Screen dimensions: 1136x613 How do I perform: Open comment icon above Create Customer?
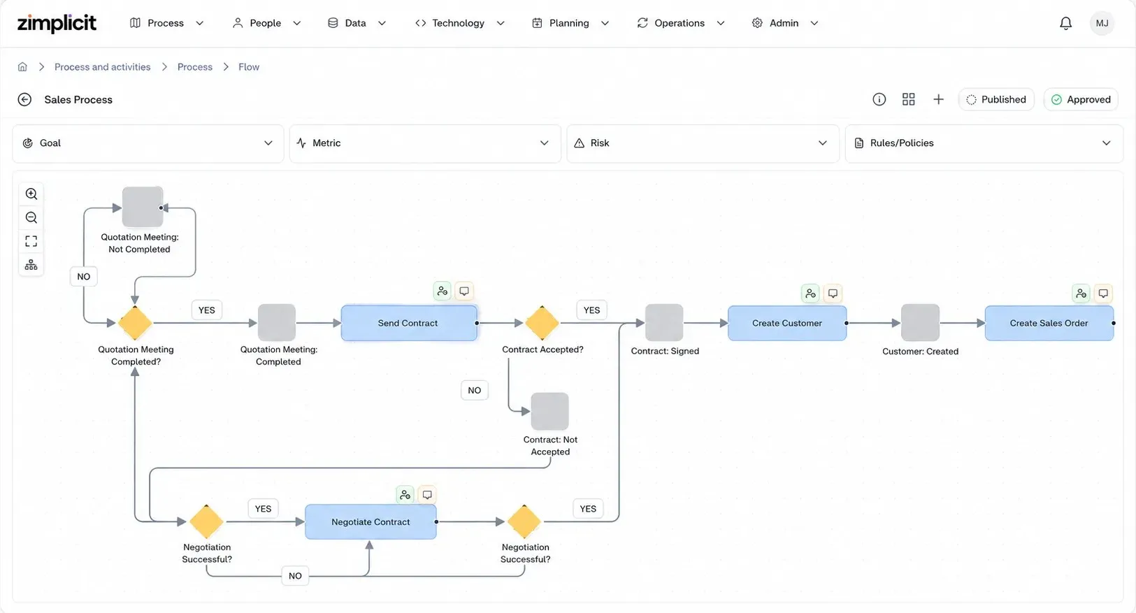833,294
